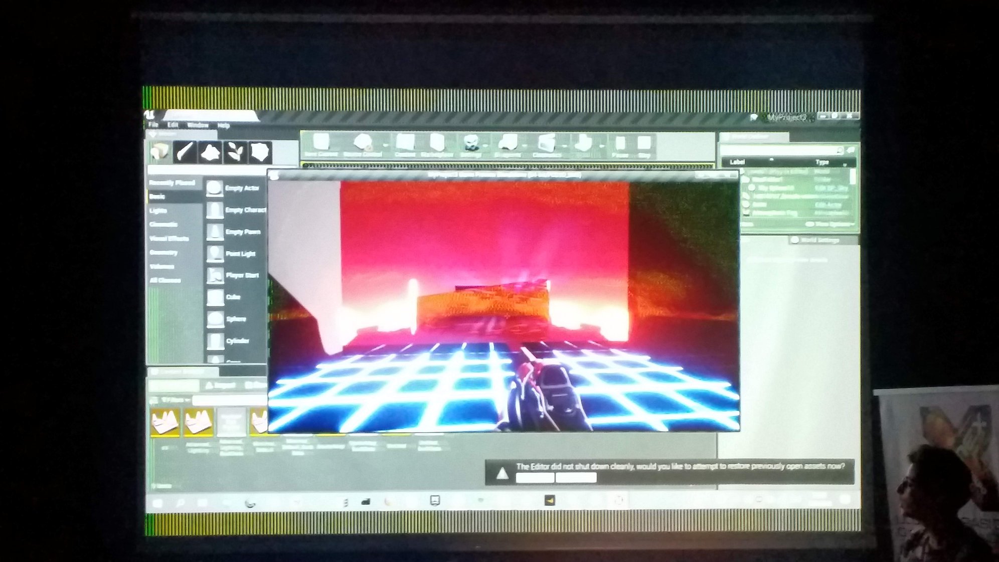Open the Edit menu
The image size is (999, 562).
[173, 125]
